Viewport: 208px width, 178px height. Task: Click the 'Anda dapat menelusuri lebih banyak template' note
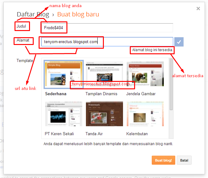click(108, 144)
